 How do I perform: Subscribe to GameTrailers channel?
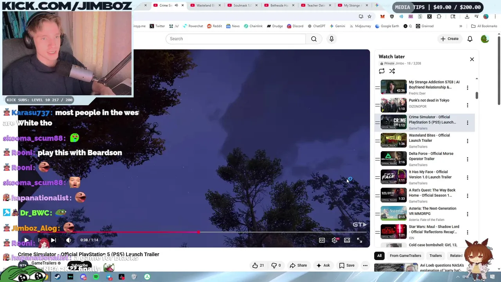pos(79,265)
